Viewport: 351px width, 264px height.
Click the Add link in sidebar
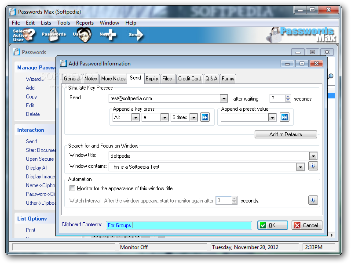click(30, 87)
